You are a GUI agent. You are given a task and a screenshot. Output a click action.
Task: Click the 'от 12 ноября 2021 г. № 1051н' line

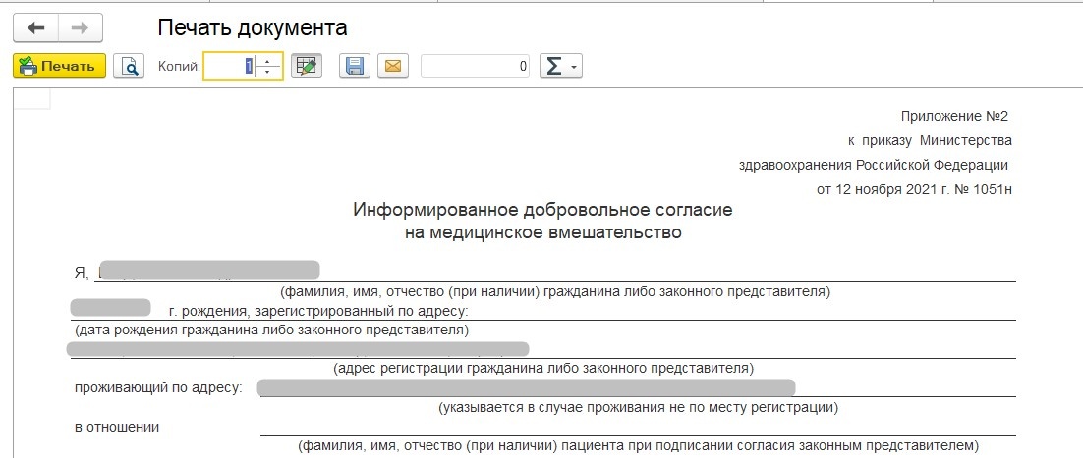[x=914, y=187]
